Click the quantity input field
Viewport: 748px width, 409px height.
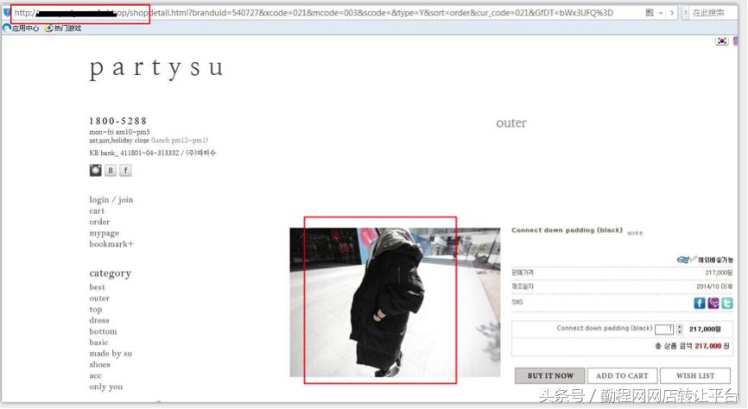(663, 330)
